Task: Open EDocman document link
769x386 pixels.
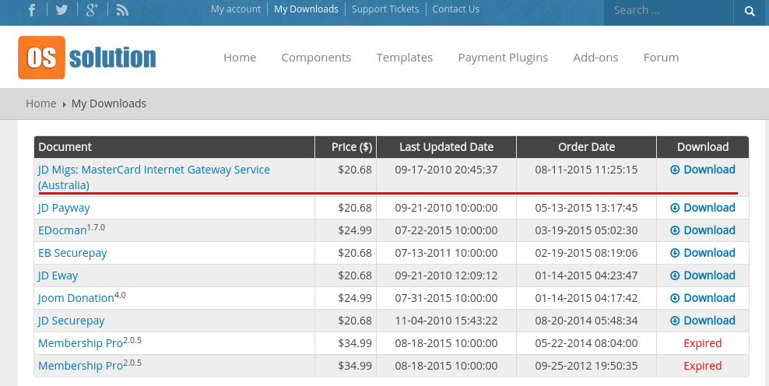Action: pyautogui.click(x=62, y=230)
